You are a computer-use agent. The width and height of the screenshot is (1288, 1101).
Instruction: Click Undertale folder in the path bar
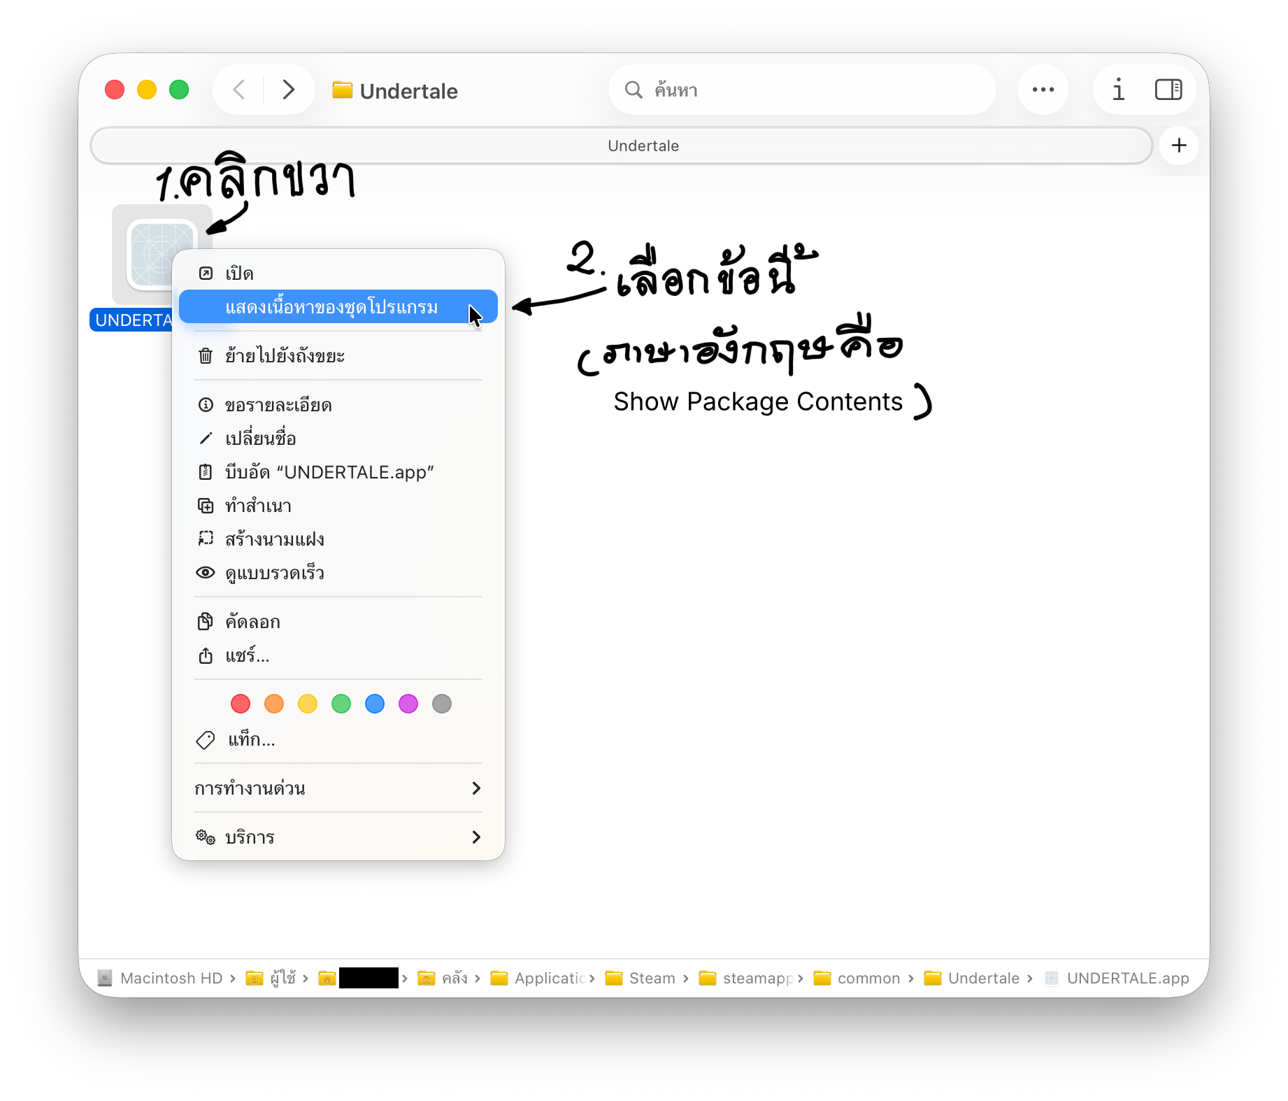(972, 978)
